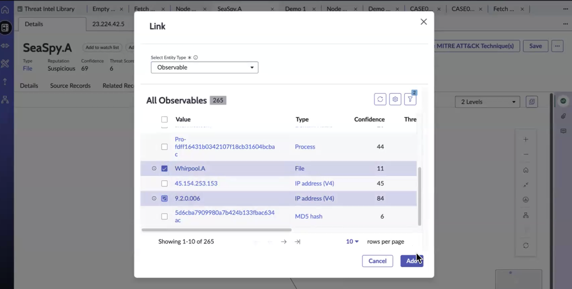Toggle the select-all checkbox in the Value header
The width and height of the screenshot is (572, 289).
[165, 119]
